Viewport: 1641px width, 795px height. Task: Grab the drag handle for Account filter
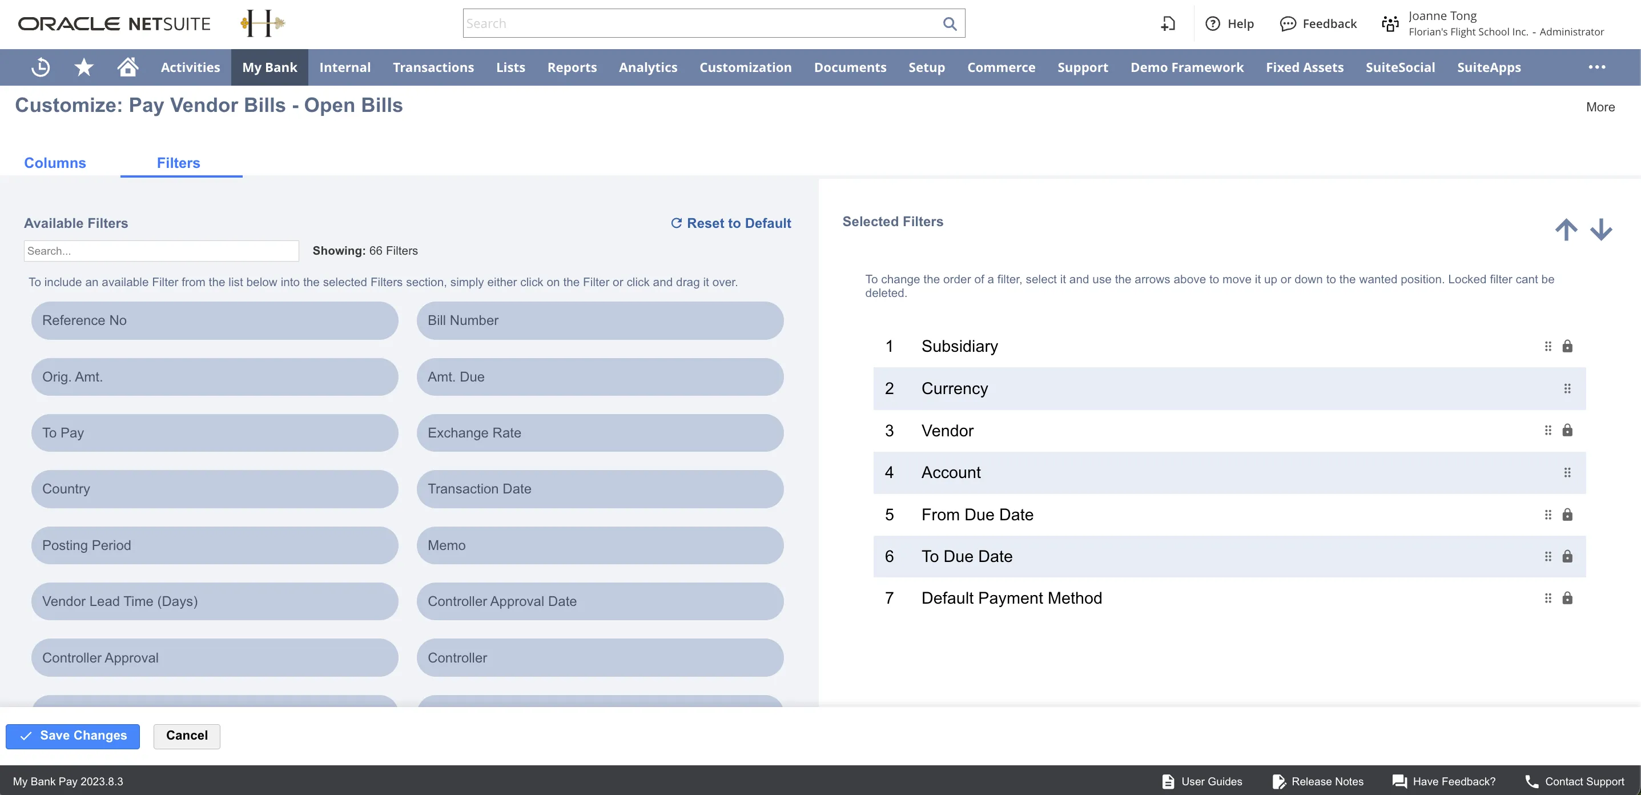click(1567, 473)
